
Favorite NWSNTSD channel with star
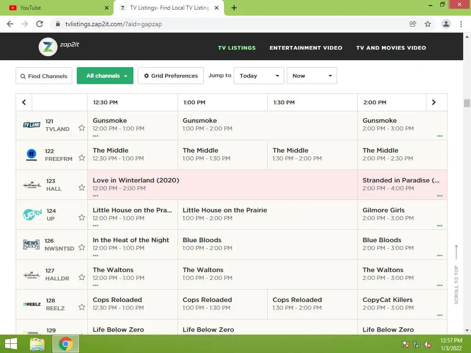click(82, 248)
